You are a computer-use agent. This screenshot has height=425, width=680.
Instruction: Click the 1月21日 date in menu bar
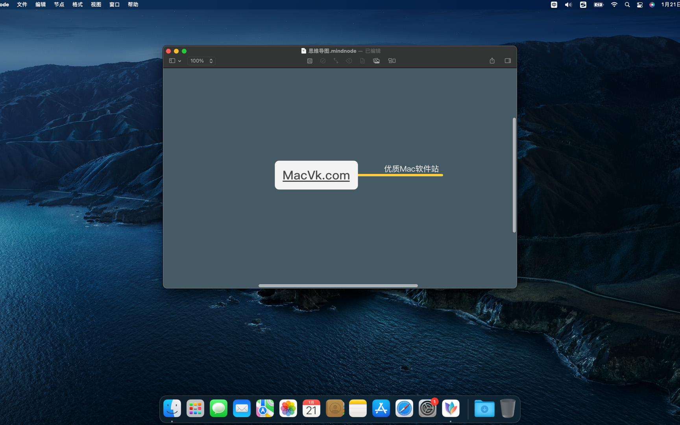[x=670, y=5]
